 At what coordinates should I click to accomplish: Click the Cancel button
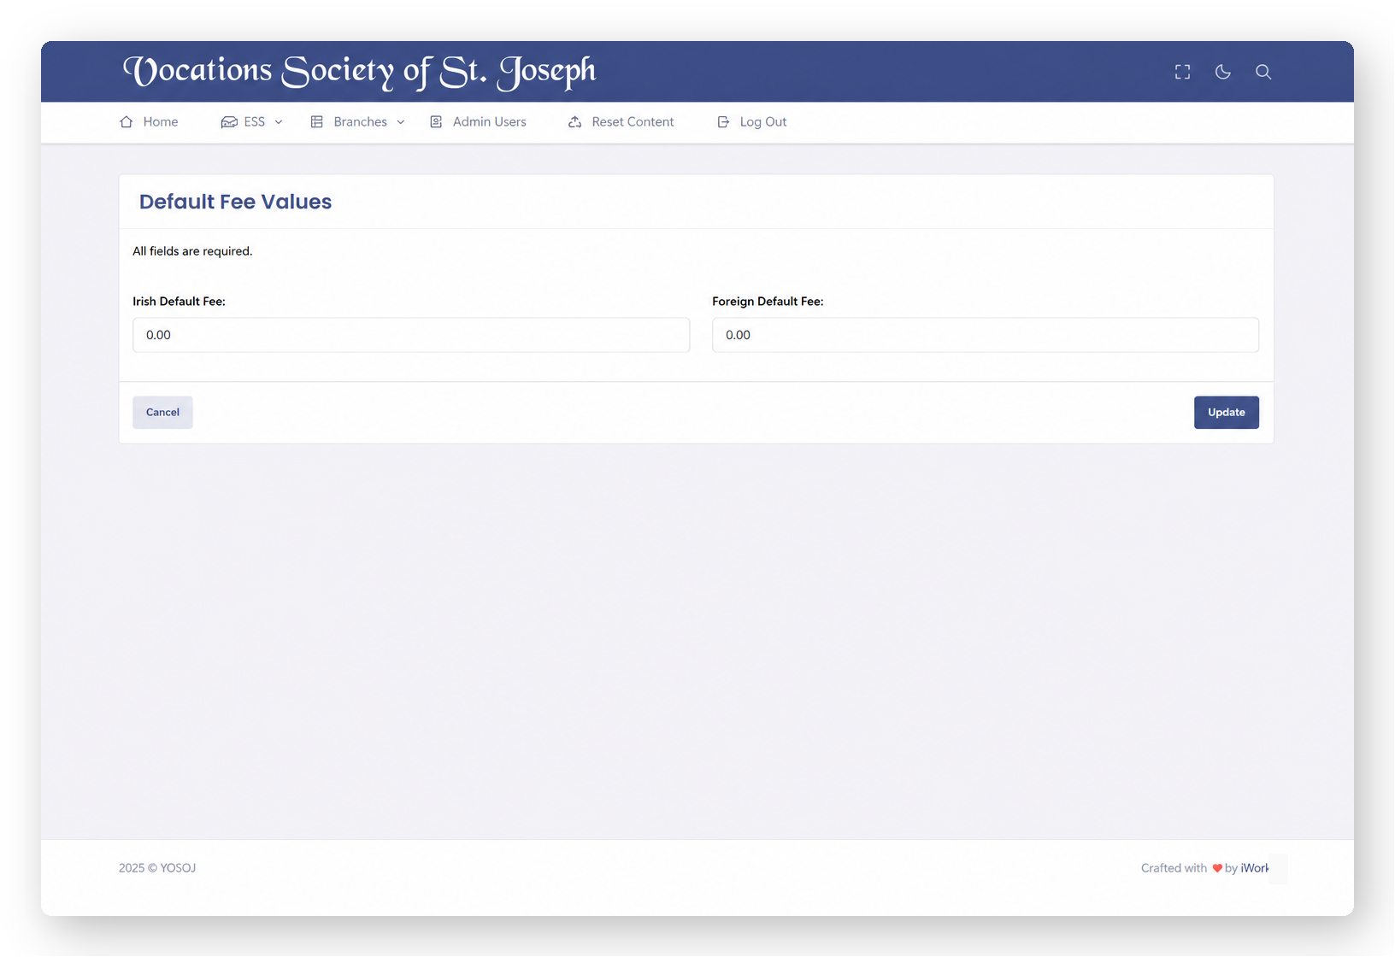pos(162,413)
